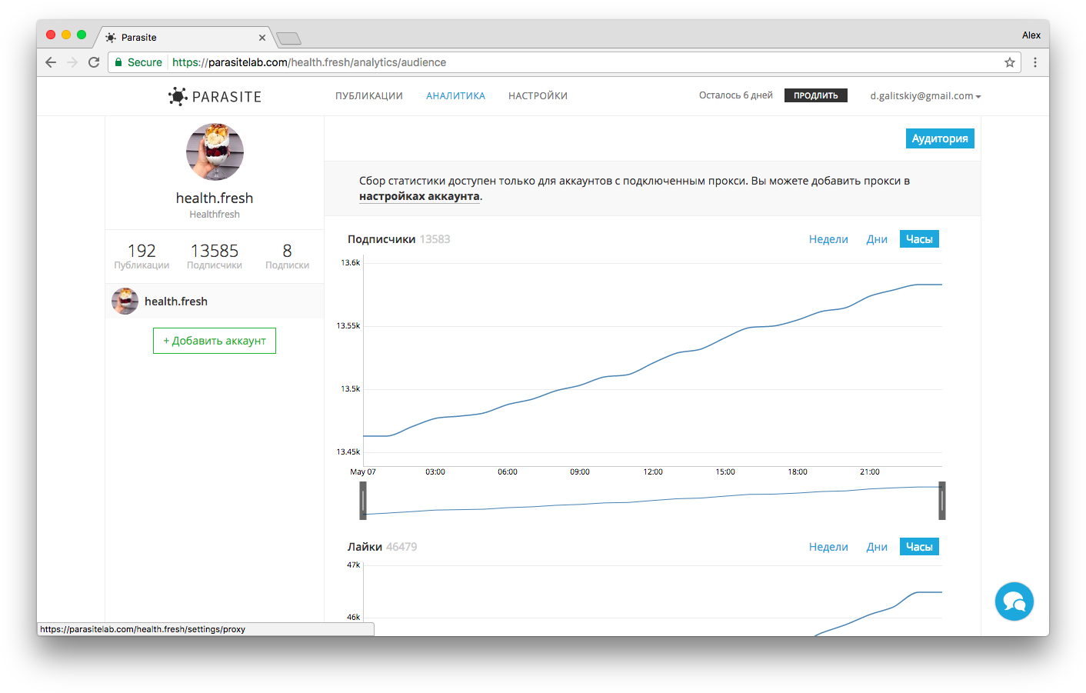Click the Parasite logo icon

click(x=178, y=96)
